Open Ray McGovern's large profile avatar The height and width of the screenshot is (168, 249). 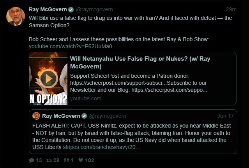tap(16, 16)
